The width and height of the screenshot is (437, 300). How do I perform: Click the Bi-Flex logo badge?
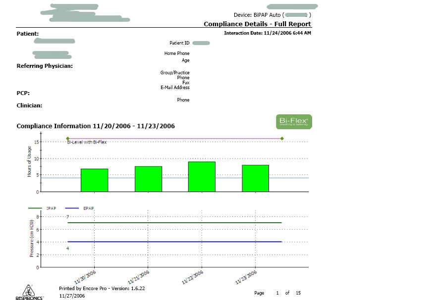point(294,122)
